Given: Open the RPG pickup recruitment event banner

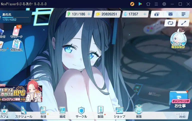Looking at the screenshot, I should (x=21, y=94).
